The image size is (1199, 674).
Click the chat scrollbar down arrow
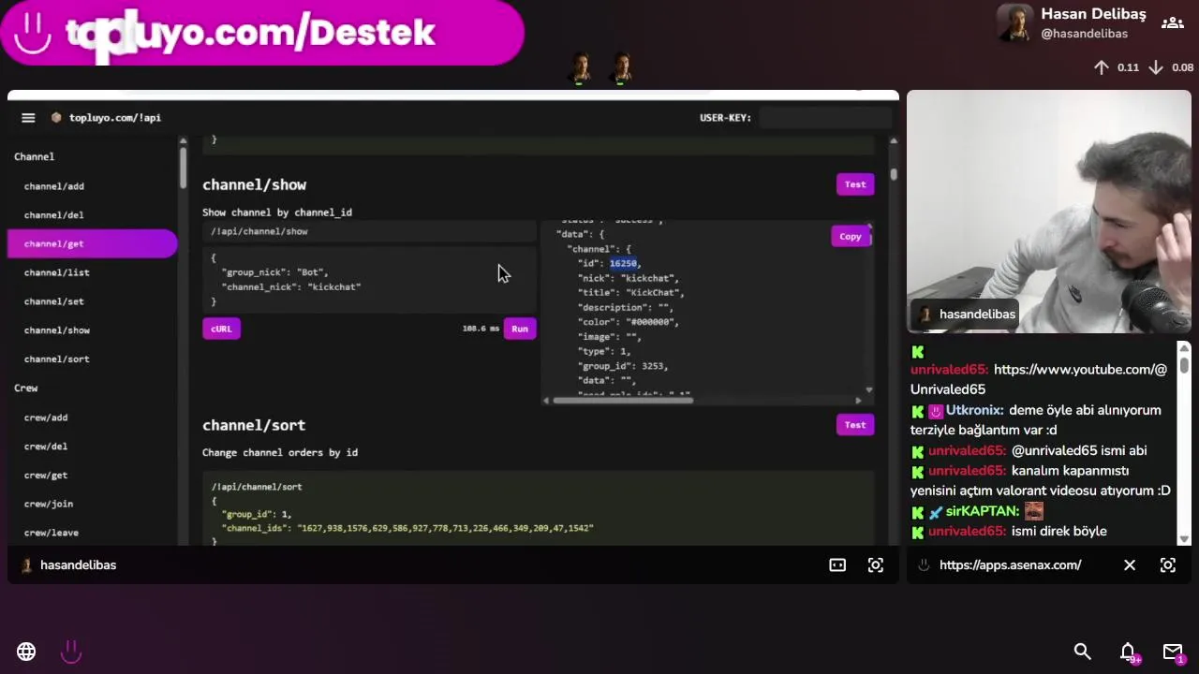tap(1185, 539)
